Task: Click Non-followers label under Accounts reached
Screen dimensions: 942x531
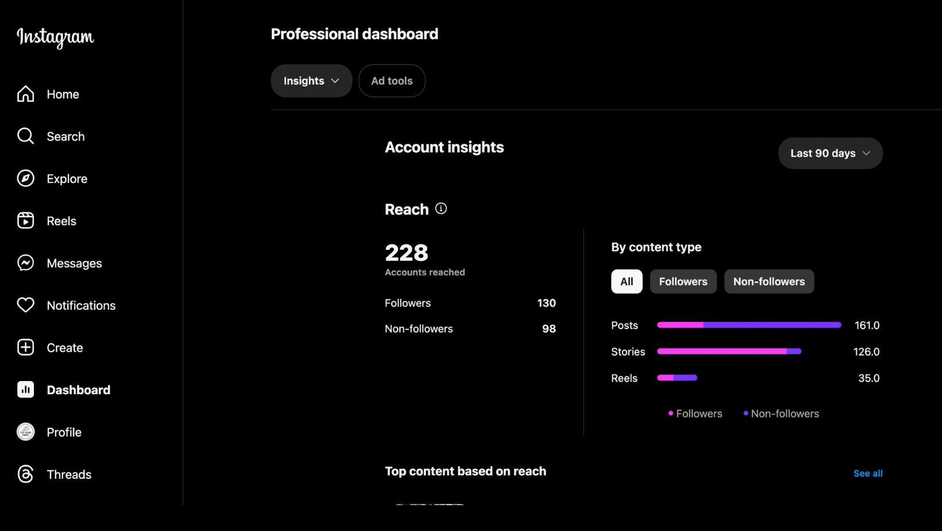Action: 419,329
